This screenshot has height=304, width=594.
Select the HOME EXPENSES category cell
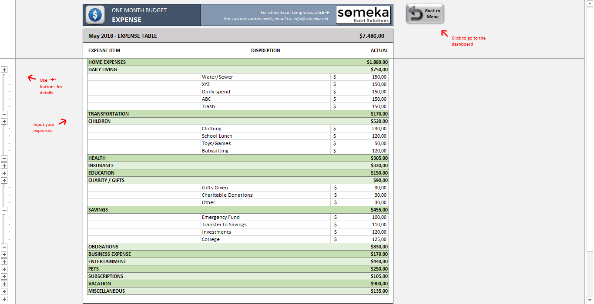pos(144,62)
